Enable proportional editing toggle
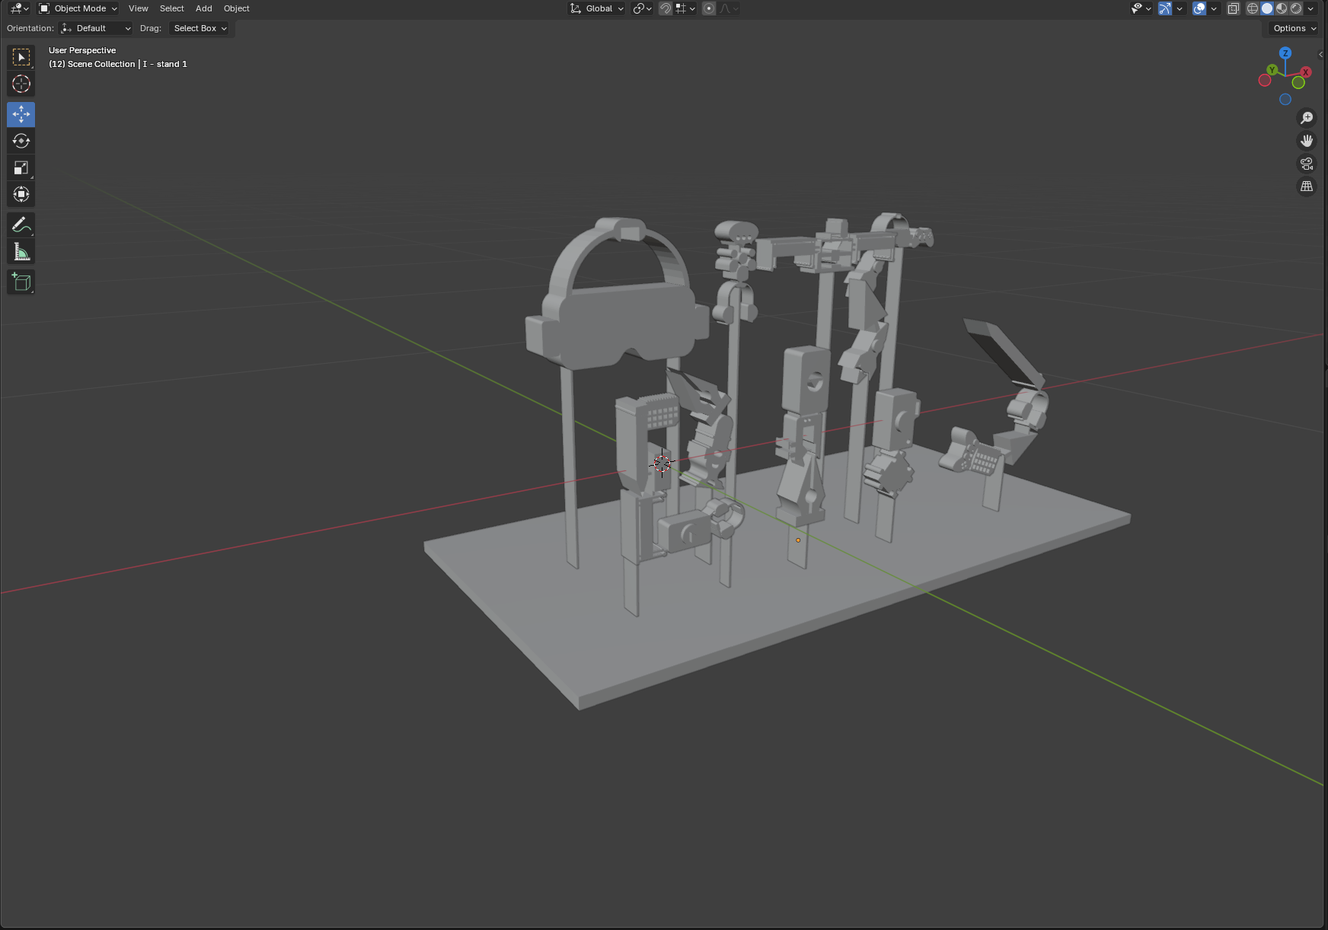 pyautogui.click(x=709, y=8)
